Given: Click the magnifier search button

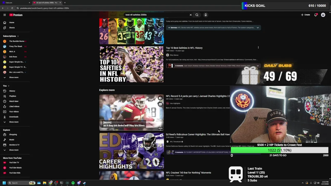Looking at the screenshot, I should (197, 15).
